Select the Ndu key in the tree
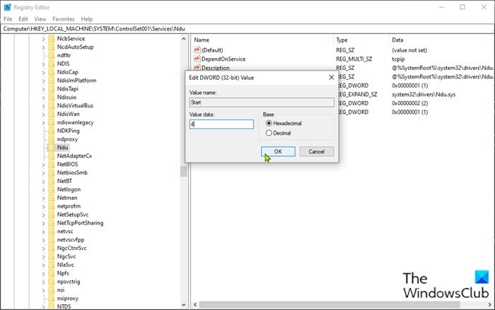This screenshot has height=310, width=495. coord(62,148)
